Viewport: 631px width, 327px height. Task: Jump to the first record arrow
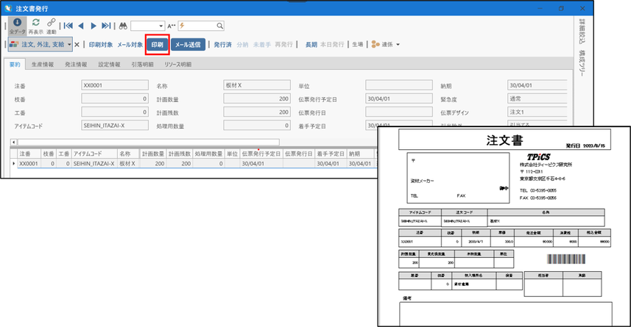[68, 26]
